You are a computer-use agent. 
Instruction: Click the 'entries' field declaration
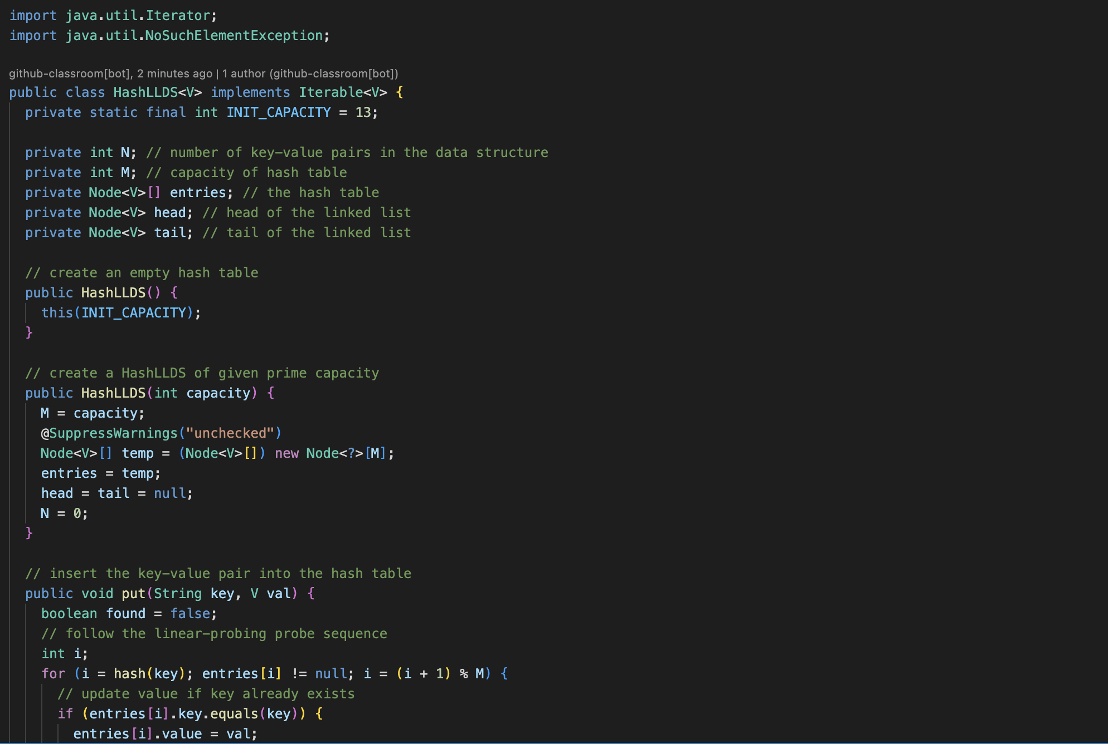(x=197, y=193)
